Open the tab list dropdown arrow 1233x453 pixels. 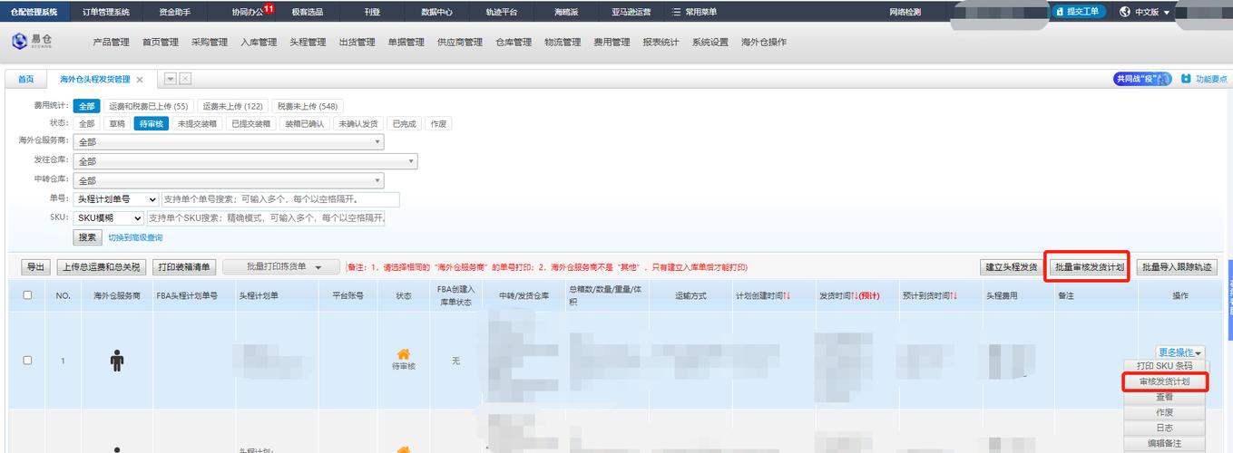tap(170, 79)
